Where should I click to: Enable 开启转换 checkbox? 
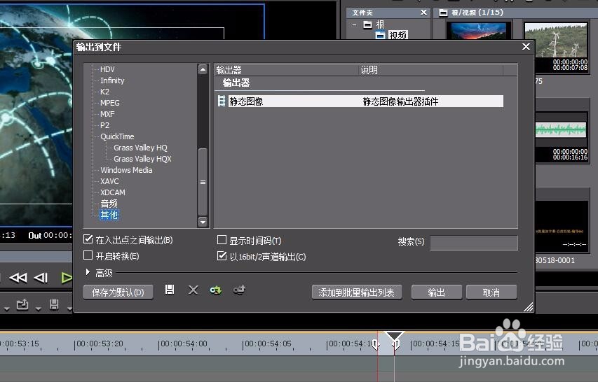[x=88, y=255]
